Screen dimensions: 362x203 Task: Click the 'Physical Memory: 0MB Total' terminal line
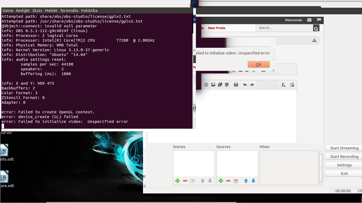click(40, 45)
